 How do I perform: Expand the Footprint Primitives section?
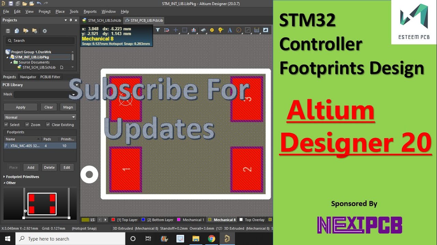pyautogui.click(x=4, y=177)
